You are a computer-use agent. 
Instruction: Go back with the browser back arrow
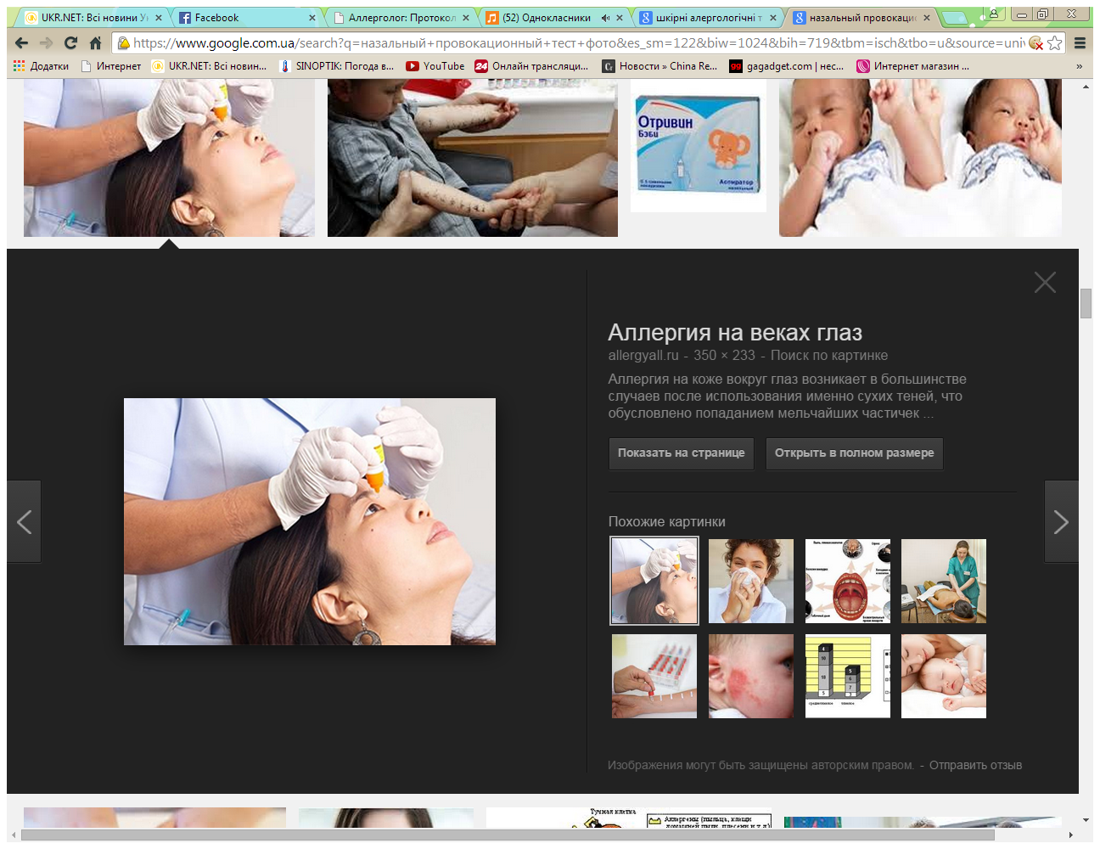[x=22, y=42]
